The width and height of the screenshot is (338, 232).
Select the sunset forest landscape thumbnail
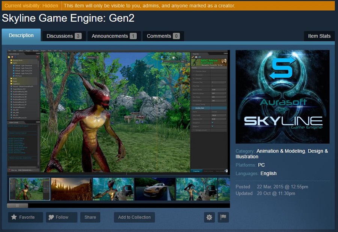click(72, 189)
